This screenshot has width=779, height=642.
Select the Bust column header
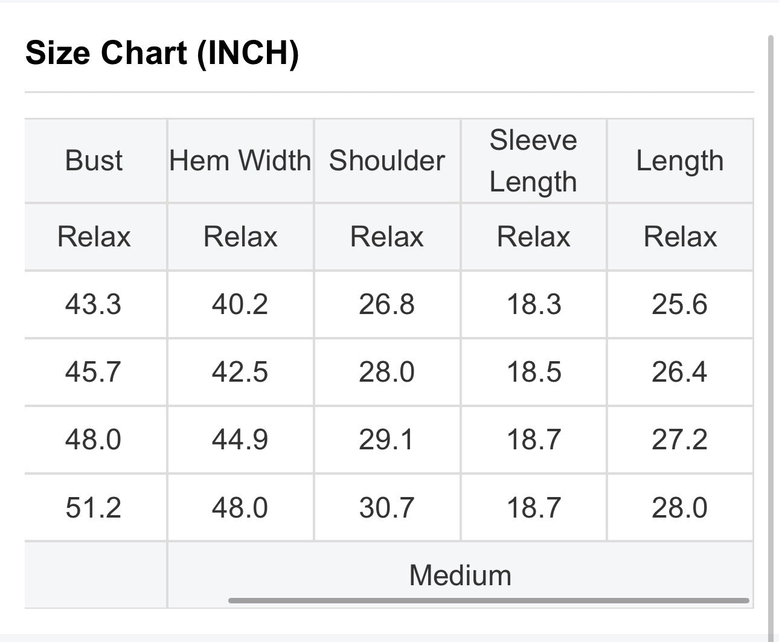tap(94, 161)
